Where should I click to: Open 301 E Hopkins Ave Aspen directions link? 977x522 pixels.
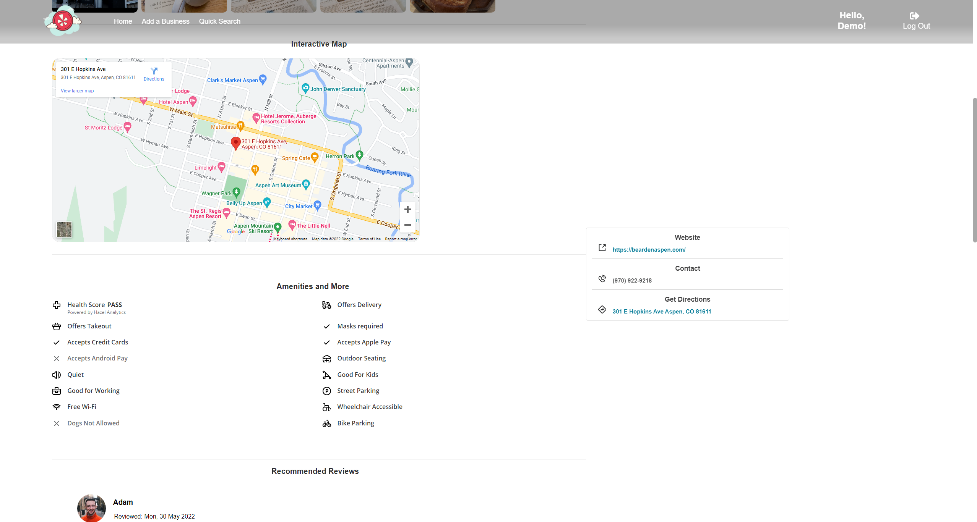662,312
